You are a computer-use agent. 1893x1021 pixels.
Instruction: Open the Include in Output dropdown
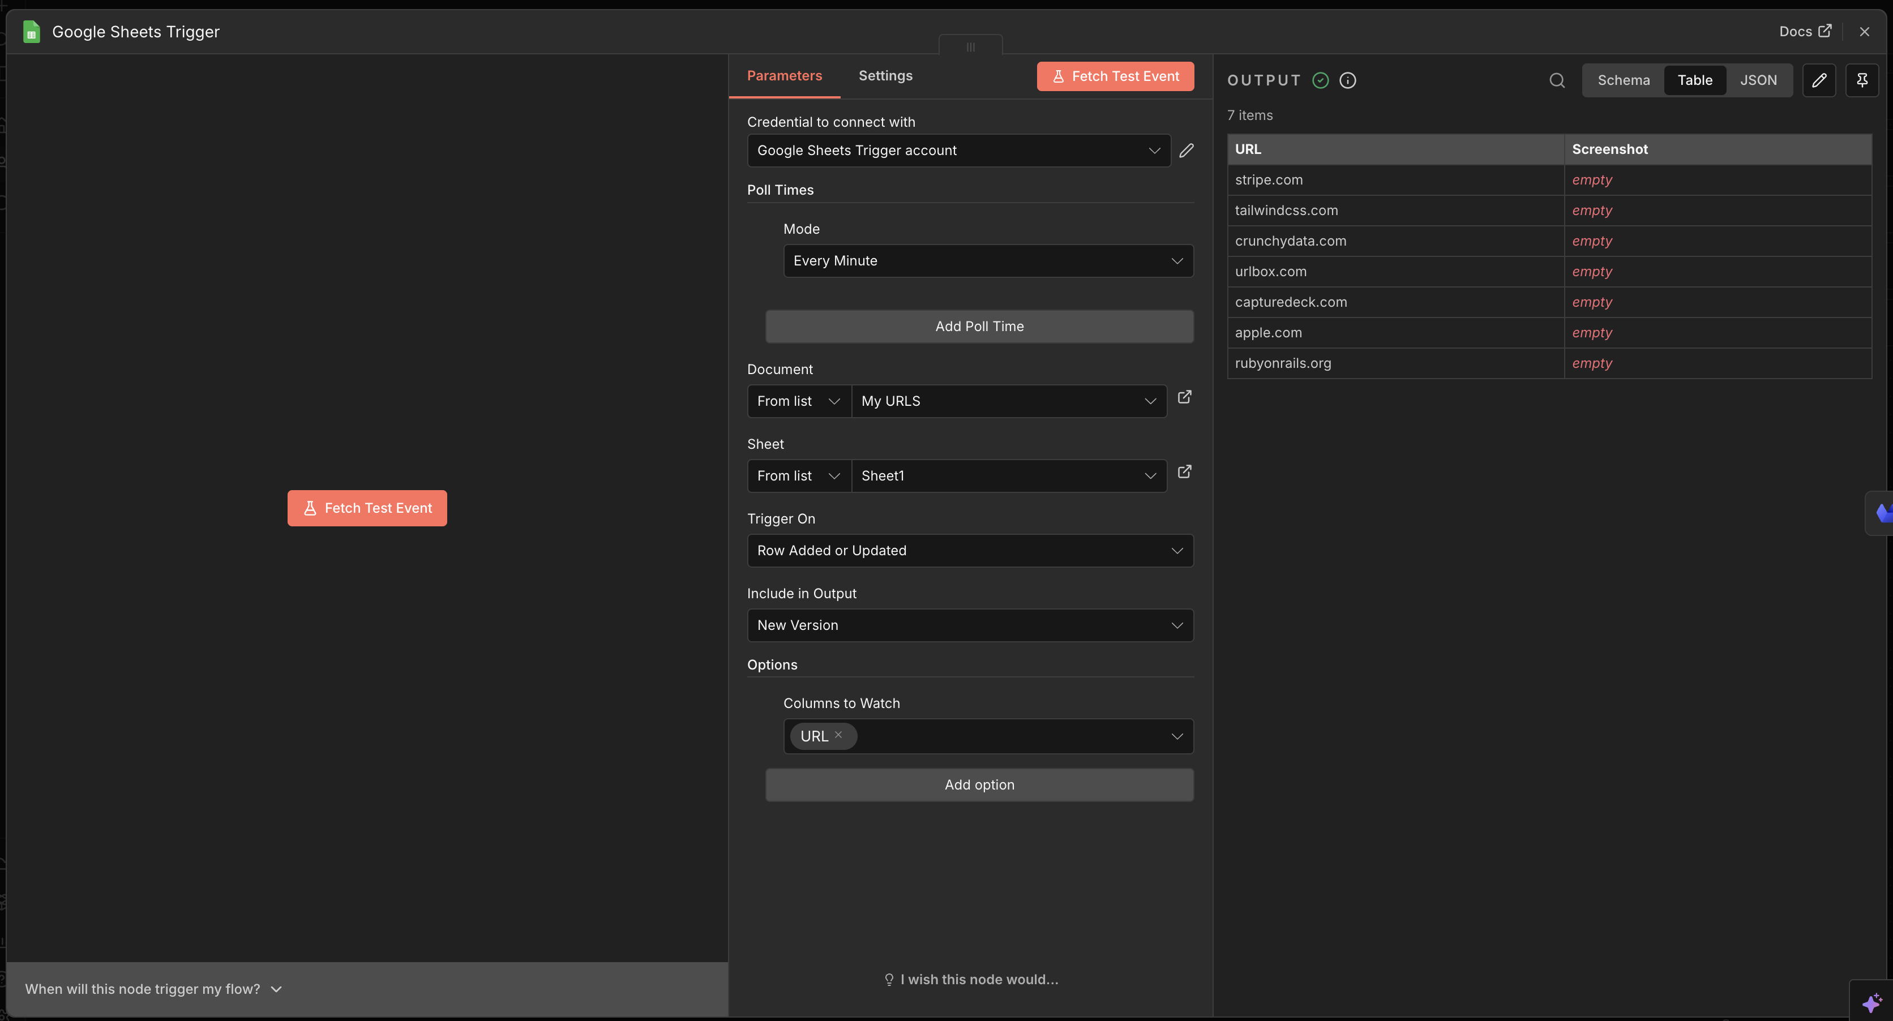pyautogui.click(x=970, y=625)
